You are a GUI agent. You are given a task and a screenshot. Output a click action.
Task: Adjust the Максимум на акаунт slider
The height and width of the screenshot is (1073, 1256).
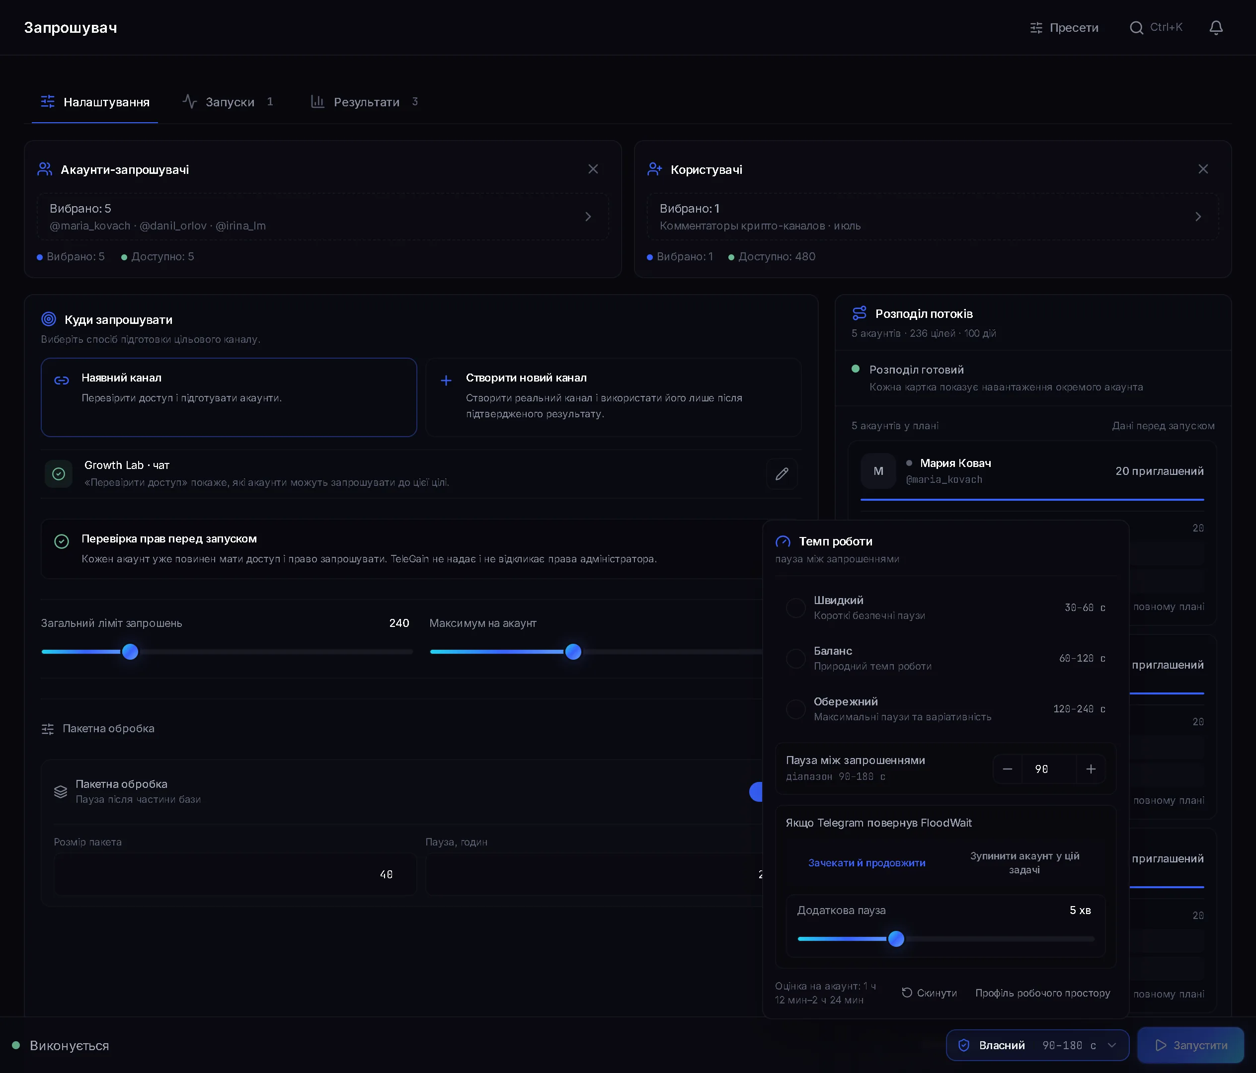pyautogui.click(x=573, y=652)
